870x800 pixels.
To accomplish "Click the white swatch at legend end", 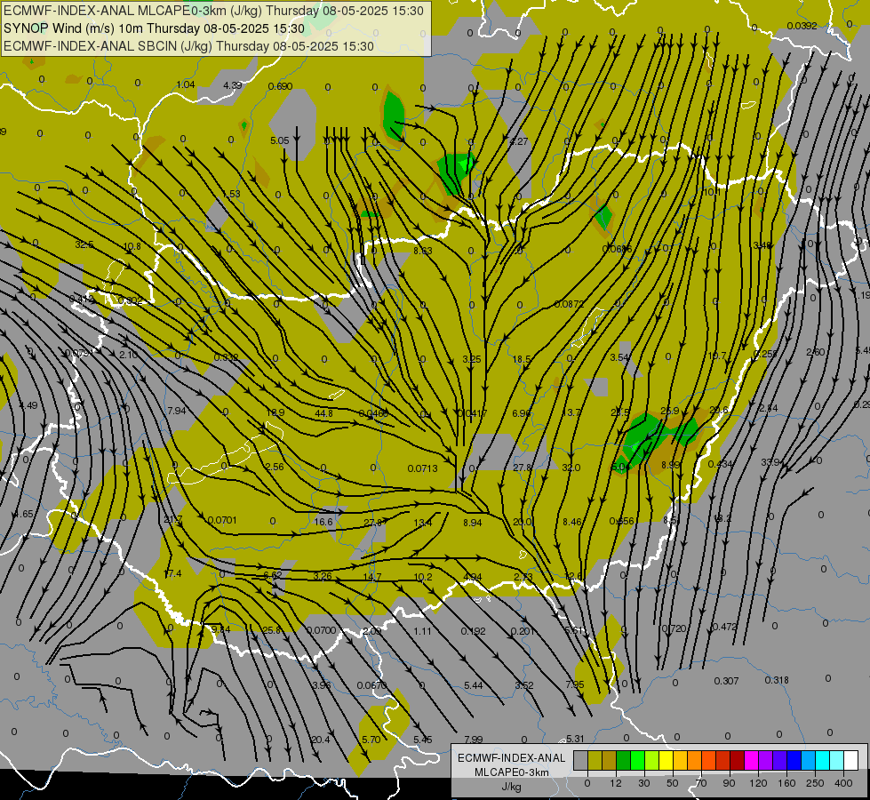I will click(x=851, y=761).
